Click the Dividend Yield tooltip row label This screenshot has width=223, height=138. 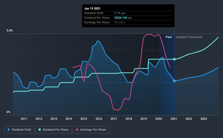coord(94,13)
